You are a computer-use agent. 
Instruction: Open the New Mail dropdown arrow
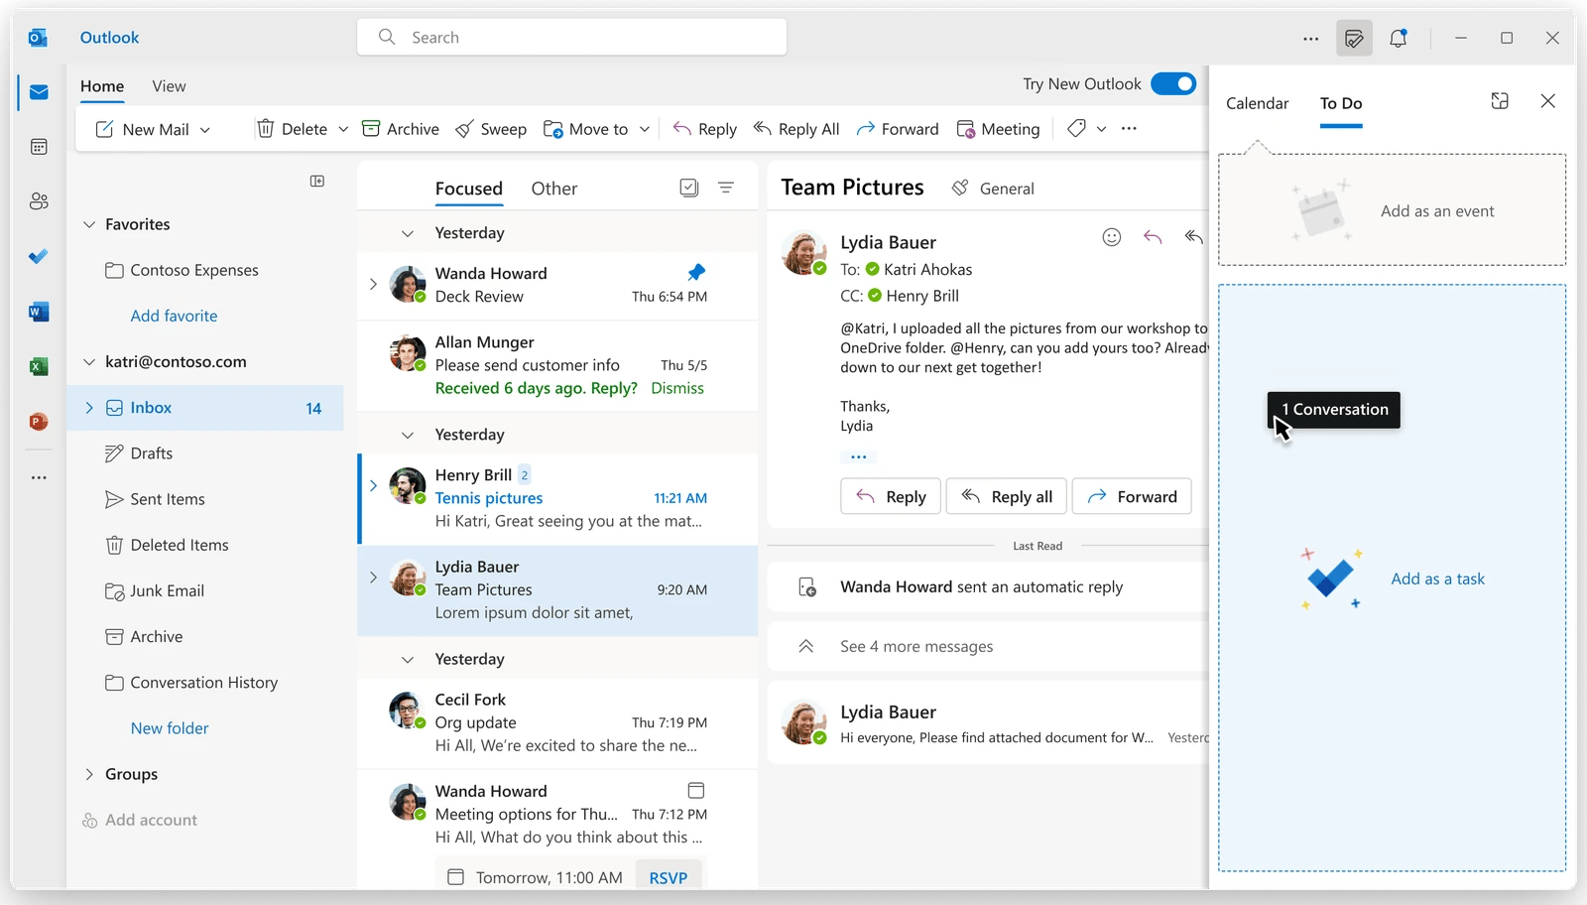tap(205, 130)
